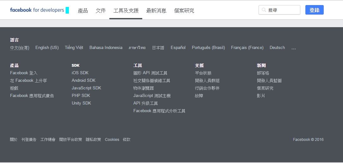Image resolution: width=343 pixels, height=163 pixels.
Task: Click the search magnifier icon
Action: pyautogui.click(x=264, y=10)
